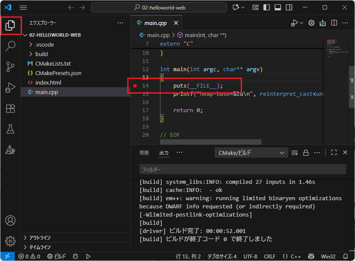Toggle primary side bar visibility

267,7
